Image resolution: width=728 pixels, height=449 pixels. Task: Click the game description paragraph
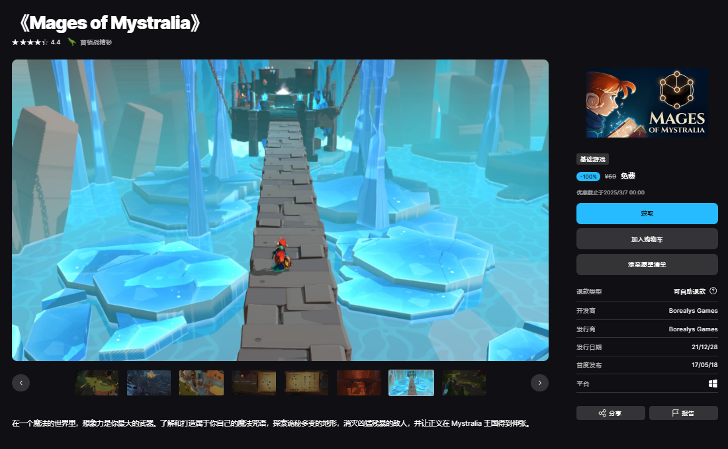click(x=271, y=423)
